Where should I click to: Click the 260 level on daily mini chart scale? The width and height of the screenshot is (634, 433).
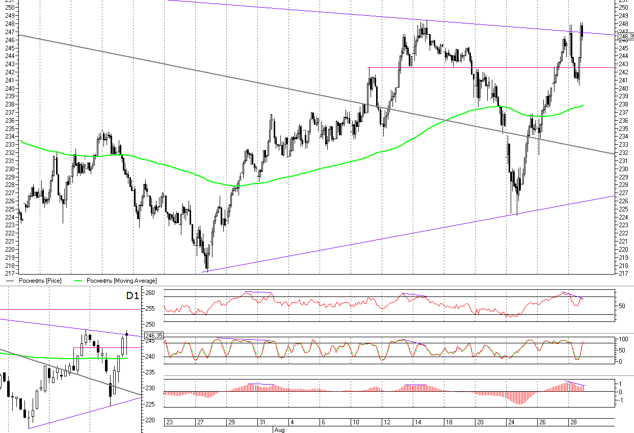point(150,293)
